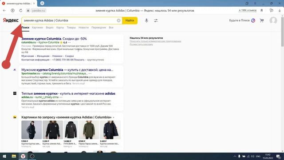Open the 198K отзывов reviews link in the address bar
This screenshot has width=284, height=160.
click(x=248, y=10)
